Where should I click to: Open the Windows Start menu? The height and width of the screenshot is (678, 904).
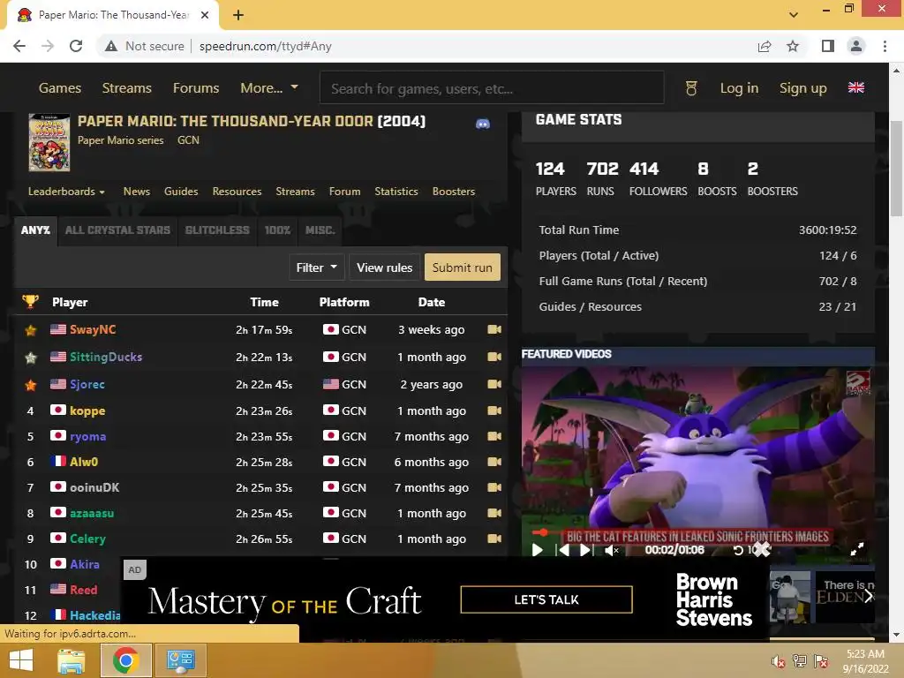21,660
